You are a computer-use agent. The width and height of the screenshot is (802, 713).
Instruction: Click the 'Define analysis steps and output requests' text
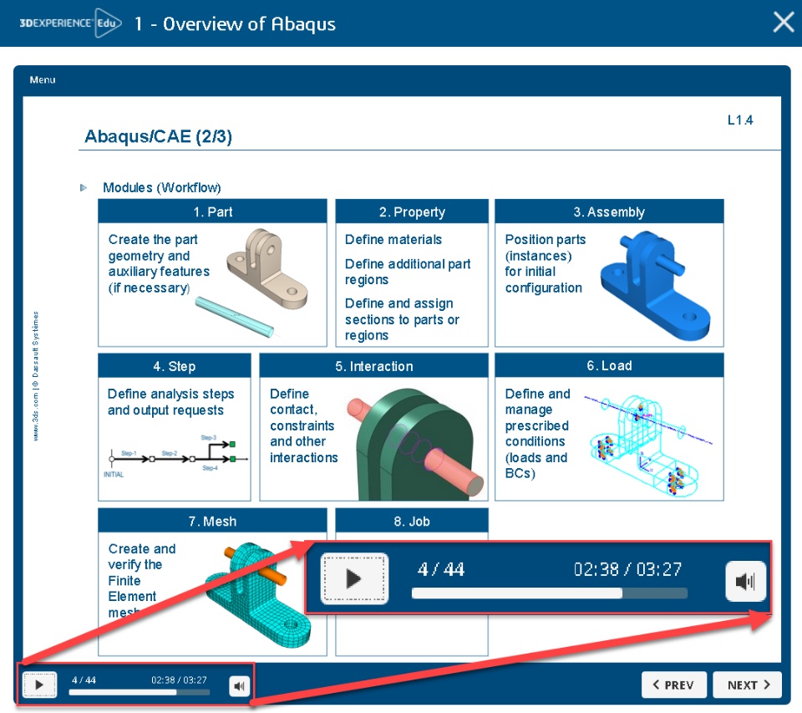[170, 402]
